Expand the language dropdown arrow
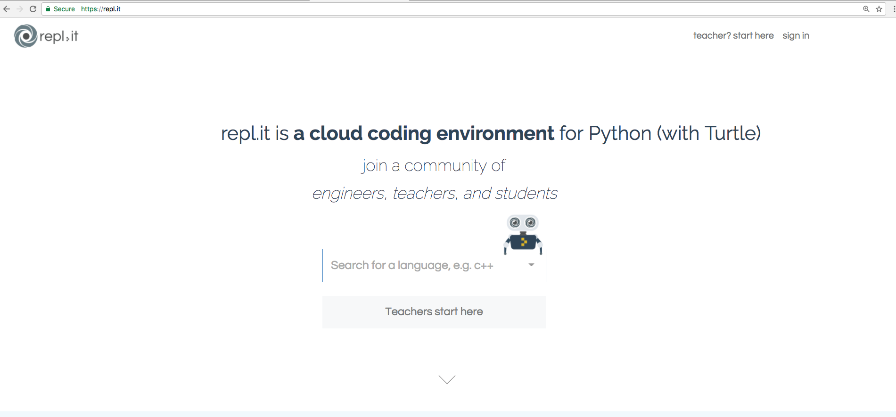 531,265
